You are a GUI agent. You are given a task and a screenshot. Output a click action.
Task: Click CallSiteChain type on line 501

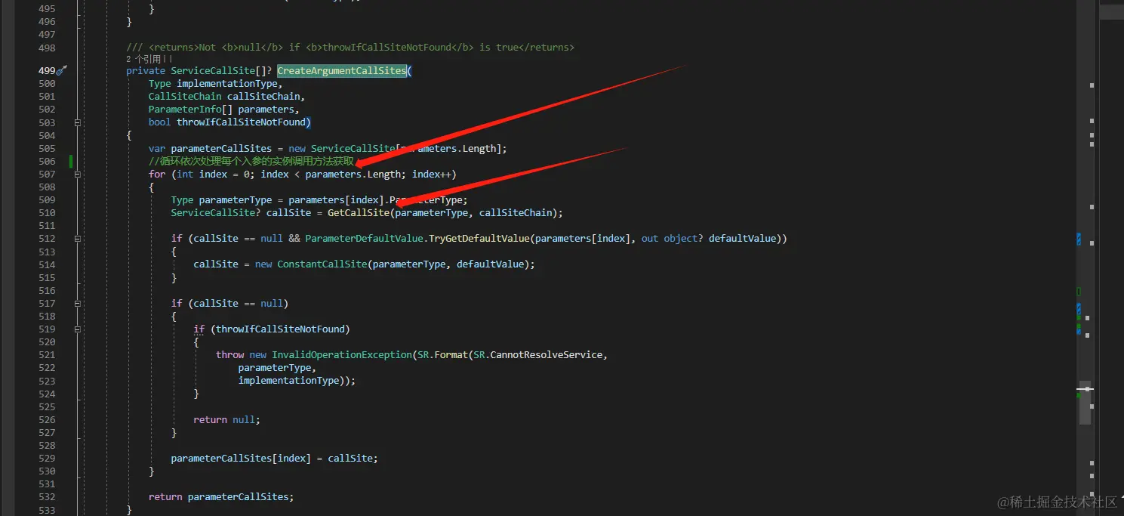[185, 97]
